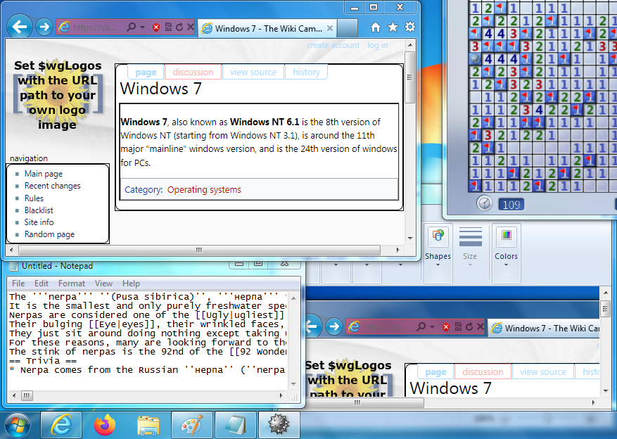Expand the Colors dropdown in Paint
The image size is (617, 439).
[x=506, y=265]
